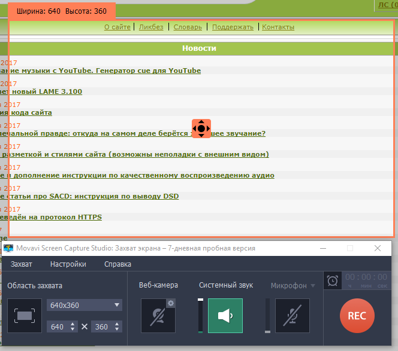Click the system sound volume slider

(x=201, y=316)
